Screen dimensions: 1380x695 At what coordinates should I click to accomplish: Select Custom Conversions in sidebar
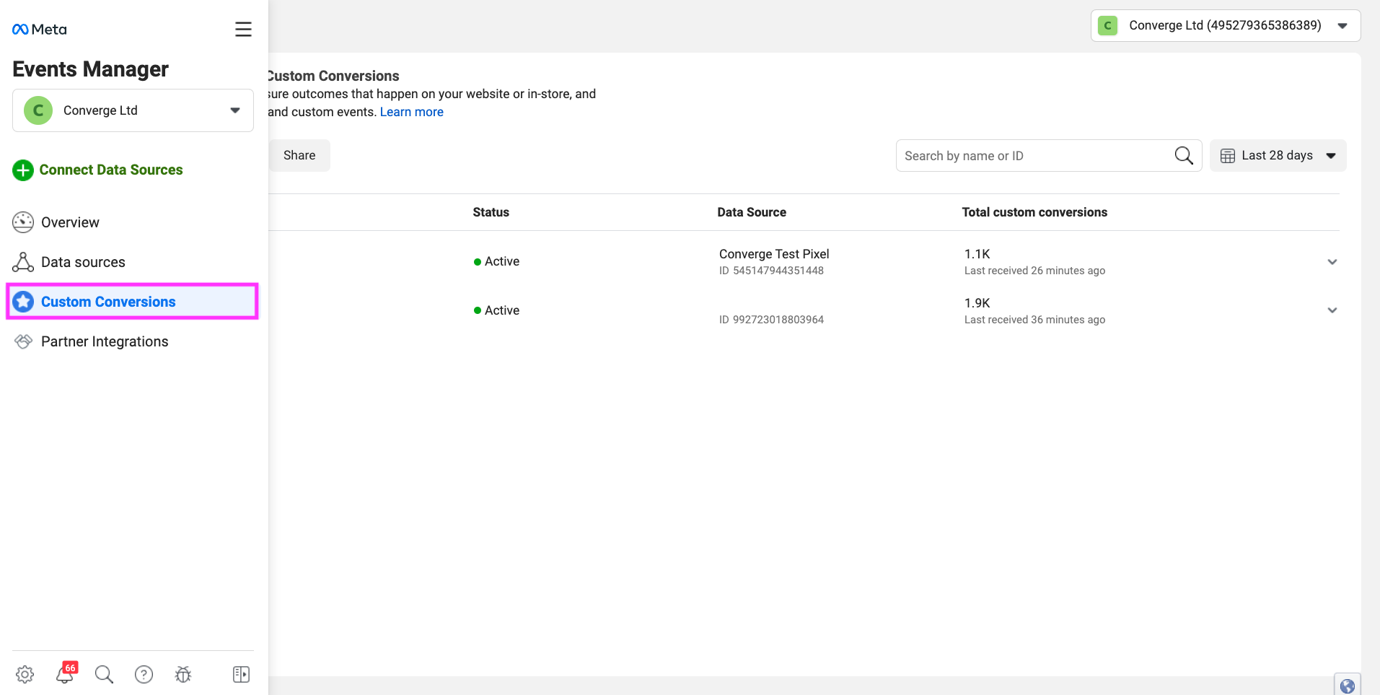133,302
